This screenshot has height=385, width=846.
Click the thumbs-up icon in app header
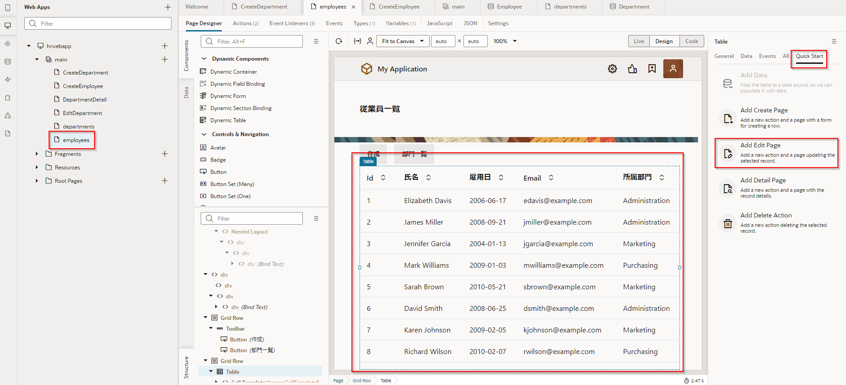(x=632, y=69)
